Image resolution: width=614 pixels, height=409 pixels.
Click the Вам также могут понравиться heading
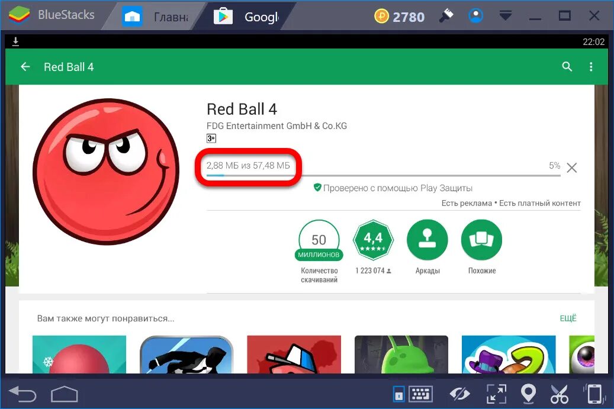click(106, 318)
